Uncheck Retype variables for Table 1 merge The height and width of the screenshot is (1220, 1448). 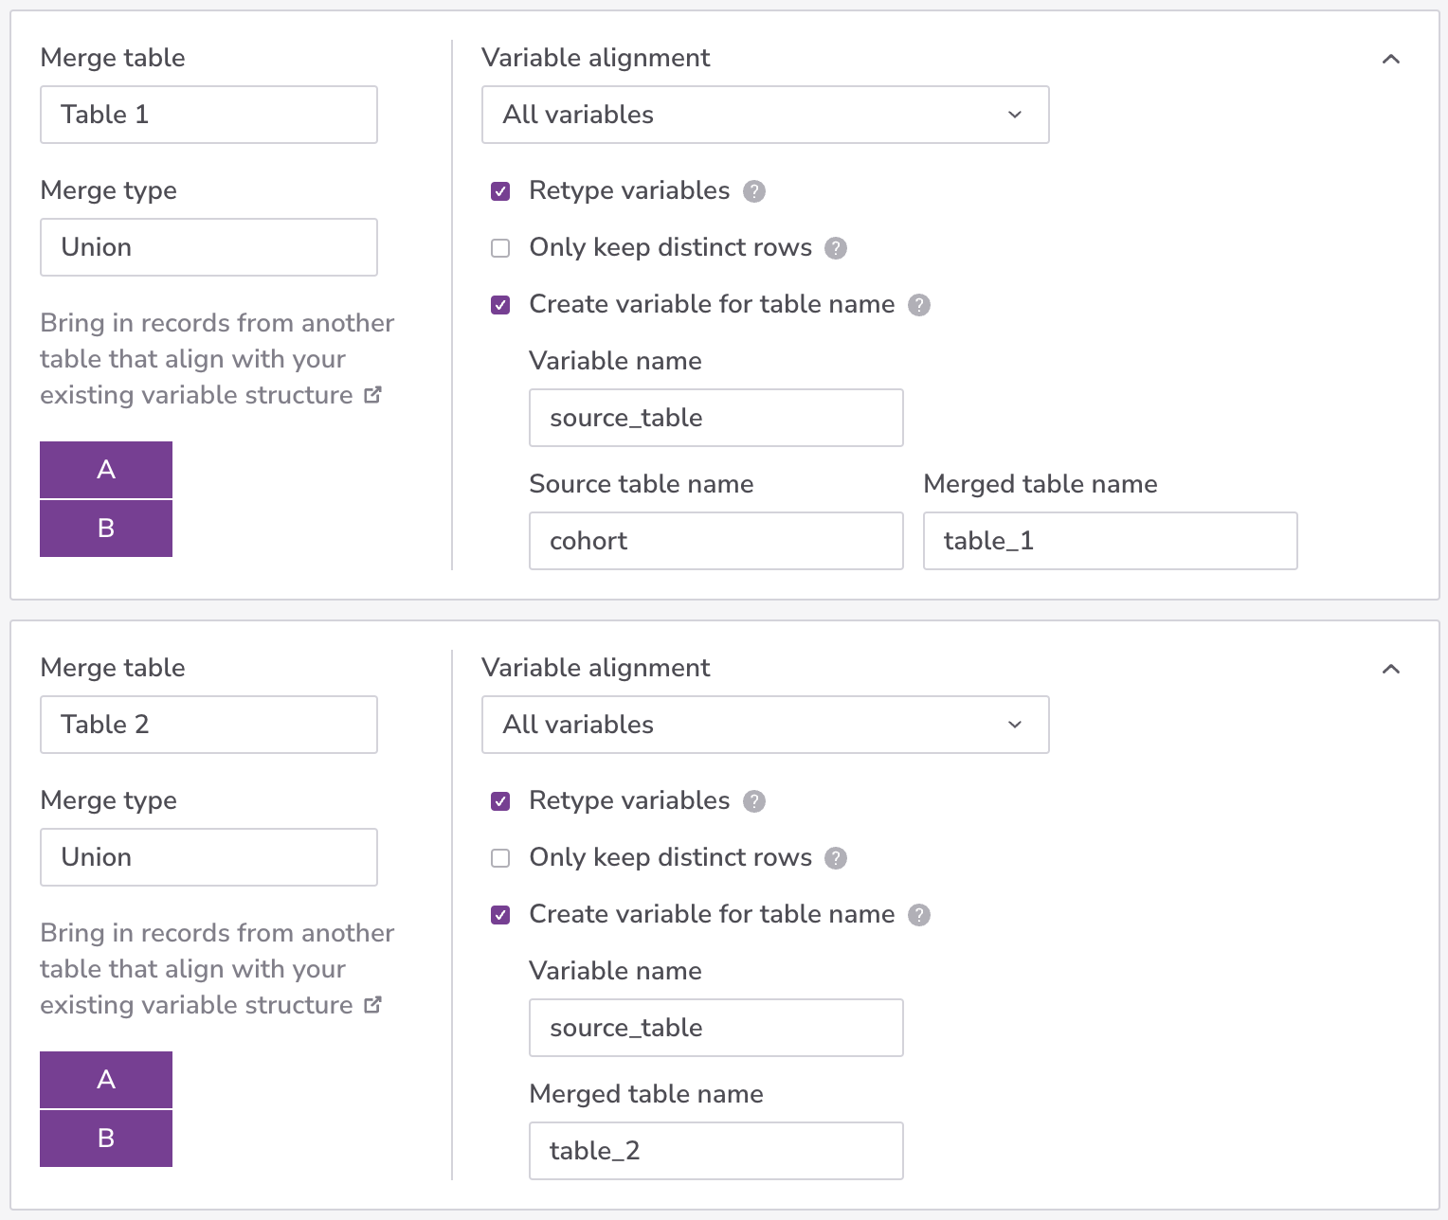tap(500, 191)
